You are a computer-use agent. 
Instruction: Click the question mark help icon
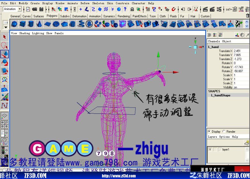125,9
